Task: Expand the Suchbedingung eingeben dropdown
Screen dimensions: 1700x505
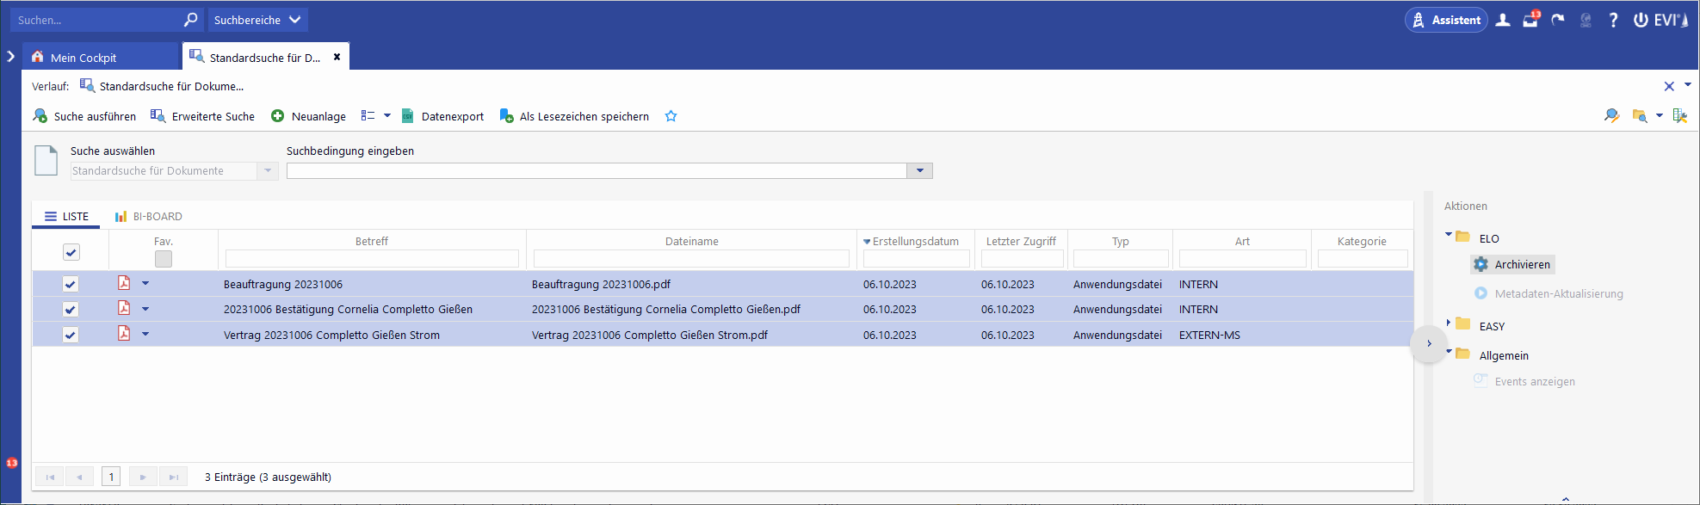Action: click(x=919, y=170)
